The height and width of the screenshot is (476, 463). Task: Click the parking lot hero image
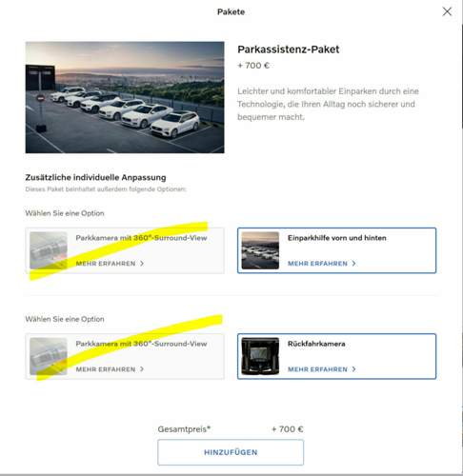[125, 97]
